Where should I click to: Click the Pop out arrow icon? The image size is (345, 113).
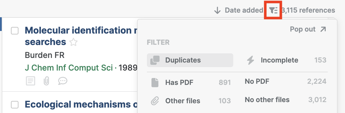pyautogui.click(x=323, y=29)
